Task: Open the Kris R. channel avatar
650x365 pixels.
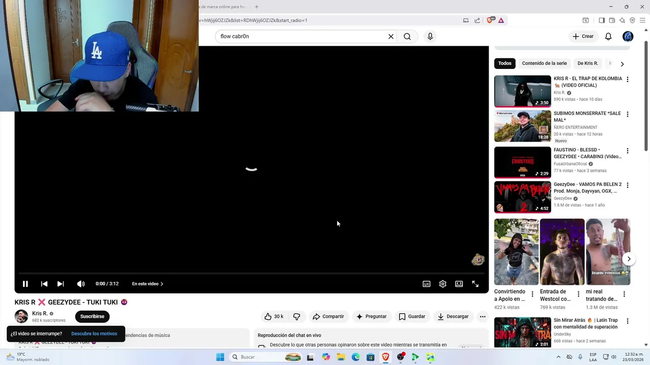Action: pos(21,316)
